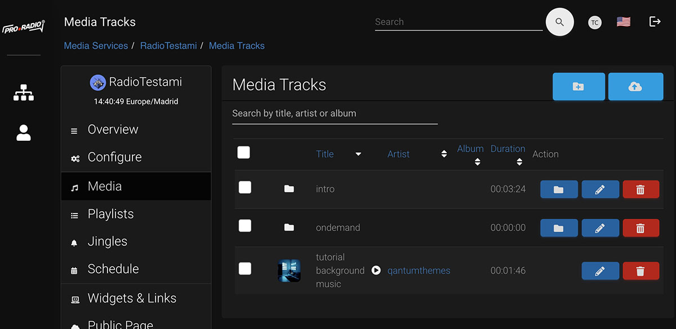Log out using the exit icon
The height and width of the screenshot is (329, 676).
click(655, 21)
